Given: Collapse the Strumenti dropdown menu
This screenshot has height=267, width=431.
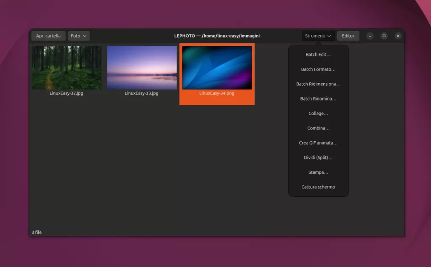Looking at the screenshot, I should coord(318,36).
